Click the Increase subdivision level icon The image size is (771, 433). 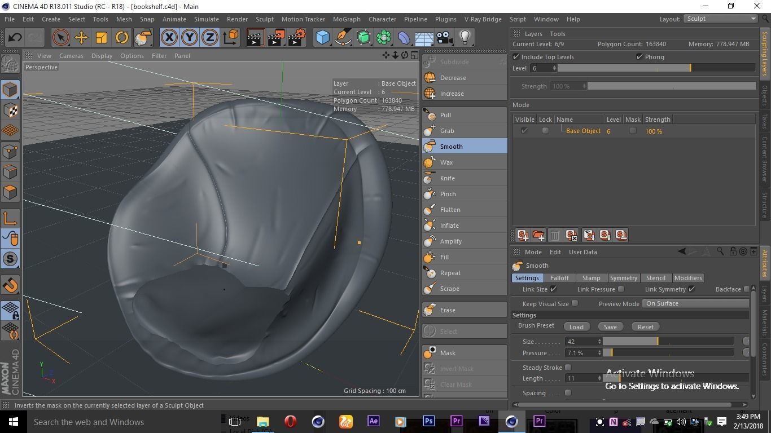(x=430, y=94)
